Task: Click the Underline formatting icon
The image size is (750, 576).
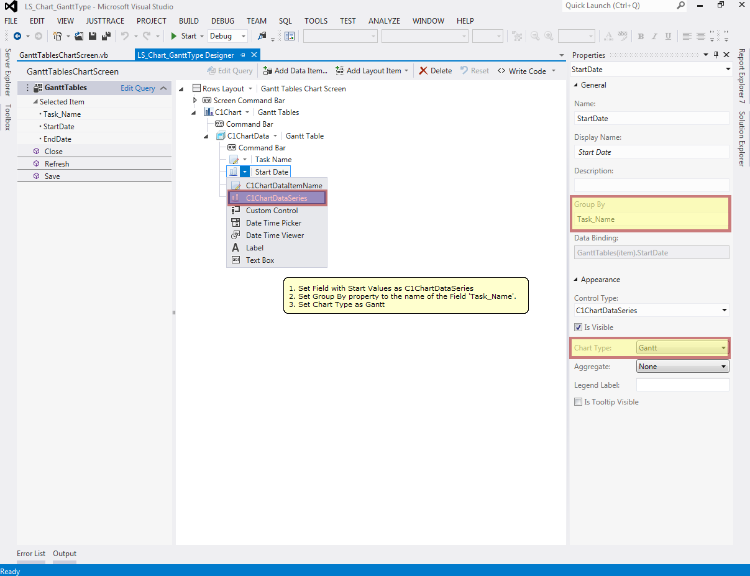Action: click(x=667, y=36)
